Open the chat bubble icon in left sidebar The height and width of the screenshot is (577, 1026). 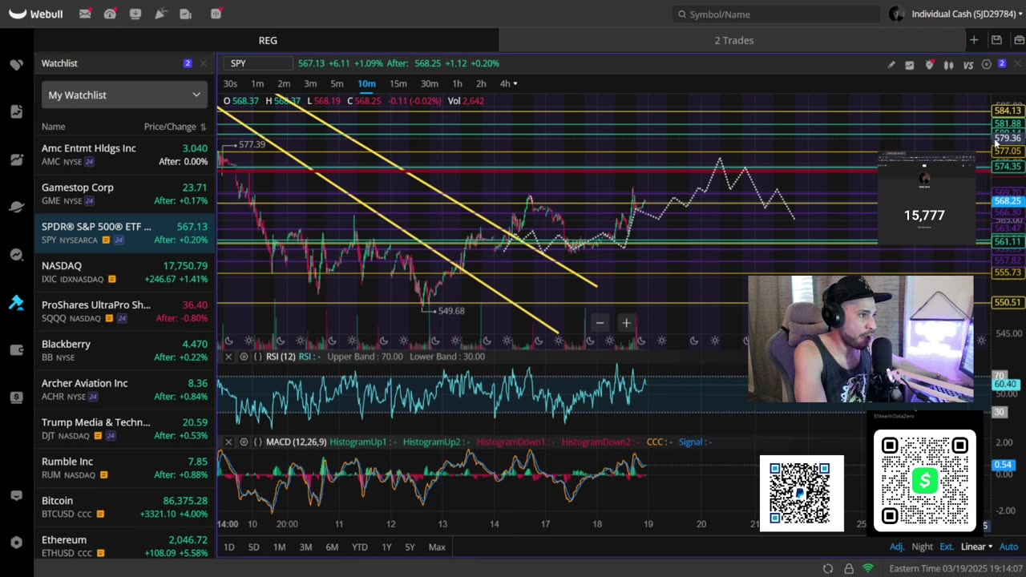click(16, 496)
